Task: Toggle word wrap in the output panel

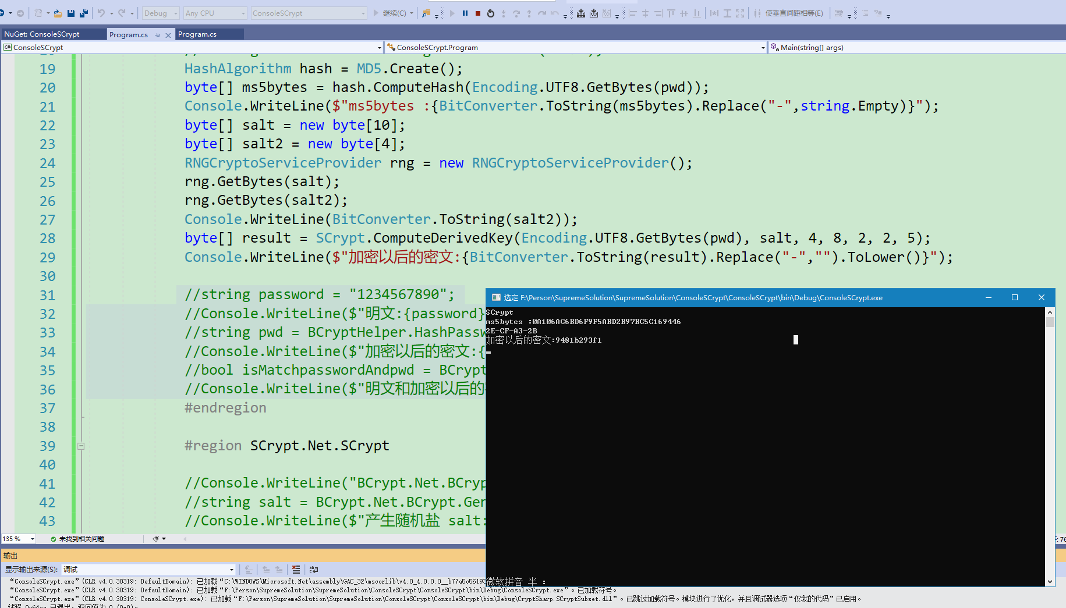Action: (314, 570)
